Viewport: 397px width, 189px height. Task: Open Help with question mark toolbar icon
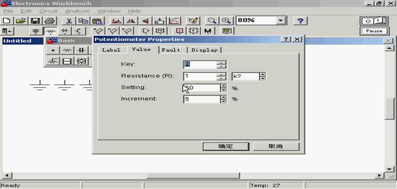click(x=300, y=21)
